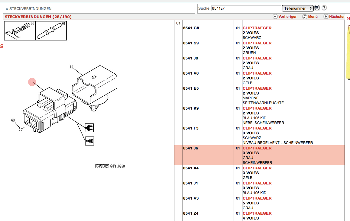Select part number 6541 J1
This screenshot has height=221, width=350.
[190, 183]
